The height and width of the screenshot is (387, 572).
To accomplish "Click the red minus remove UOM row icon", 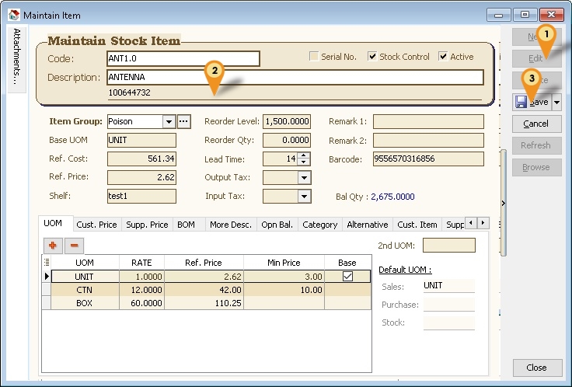I will pyautogui.click(x=75, y=245).
